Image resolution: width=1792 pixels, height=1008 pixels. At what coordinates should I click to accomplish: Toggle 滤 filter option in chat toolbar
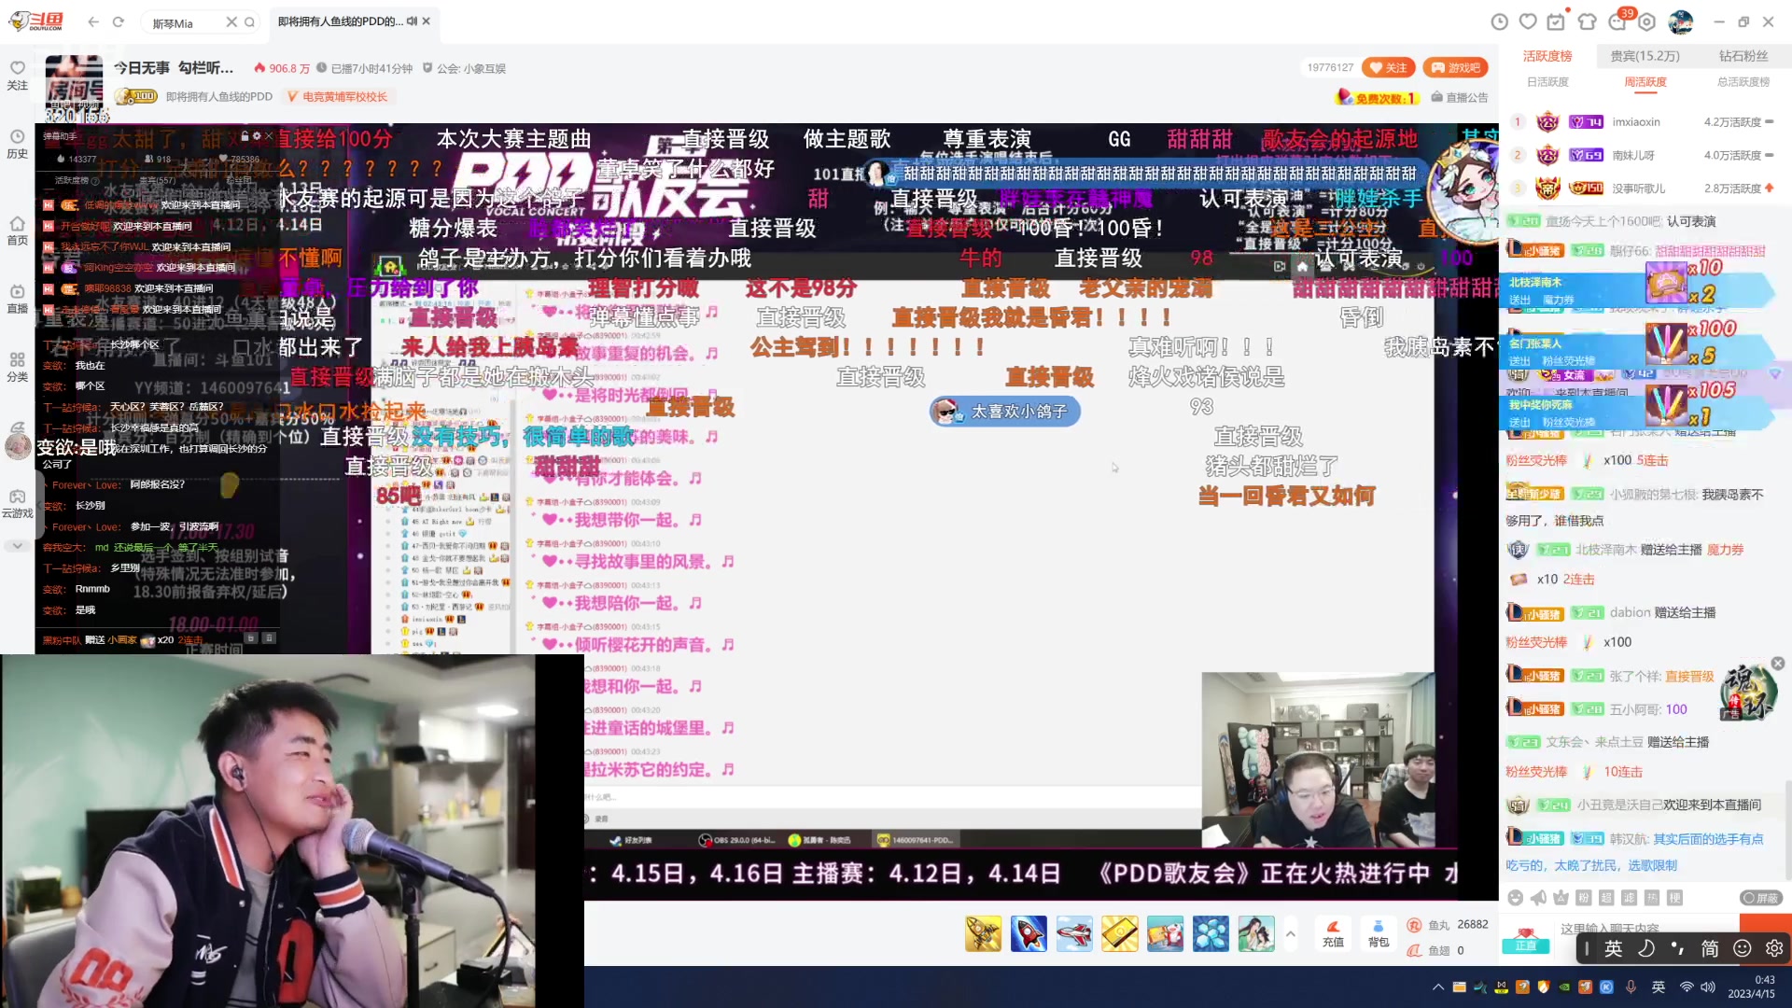(x=1629, y=898)
